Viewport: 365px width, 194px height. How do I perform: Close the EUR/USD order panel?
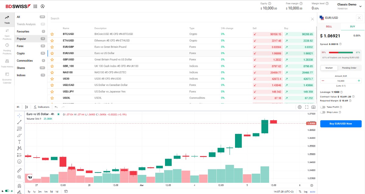pos(359,18)
